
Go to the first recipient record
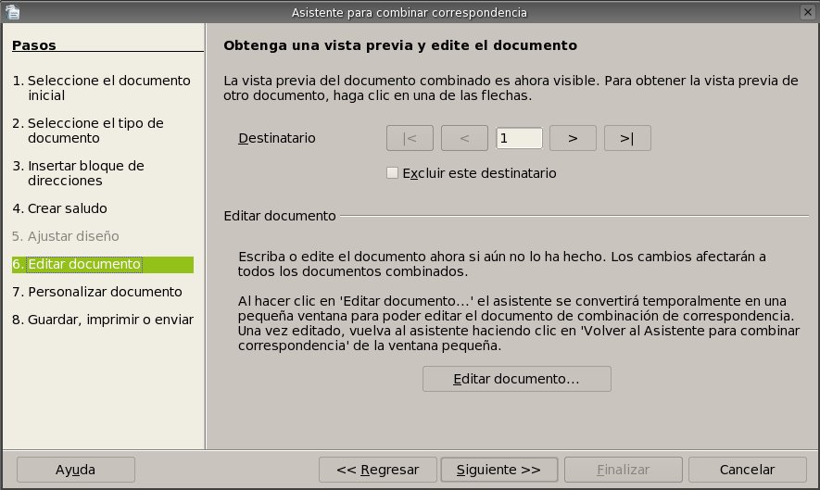(x=410, y=138)
